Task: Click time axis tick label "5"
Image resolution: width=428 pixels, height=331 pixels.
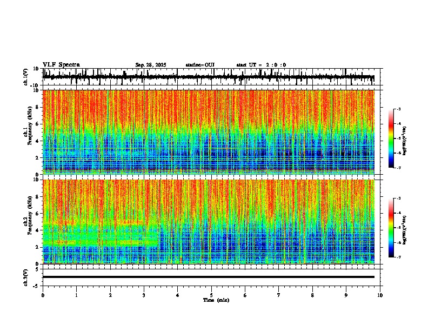Action: 211,295
